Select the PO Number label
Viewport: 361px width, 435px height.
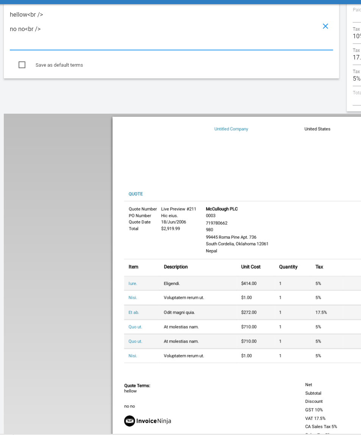click(x=140, y=216)
